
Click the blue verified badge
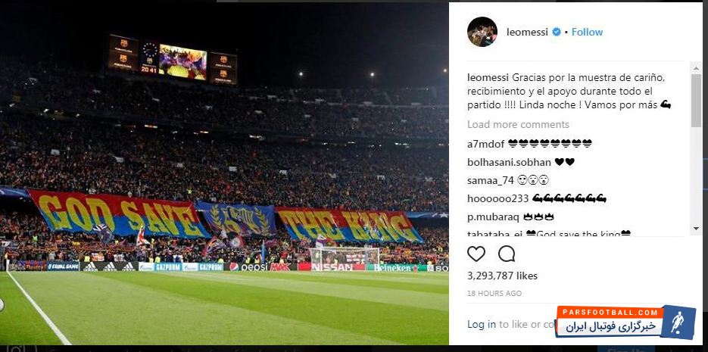coord(556,32)
